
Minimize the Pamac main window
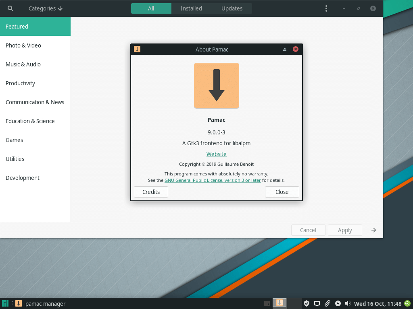[344, 8]
